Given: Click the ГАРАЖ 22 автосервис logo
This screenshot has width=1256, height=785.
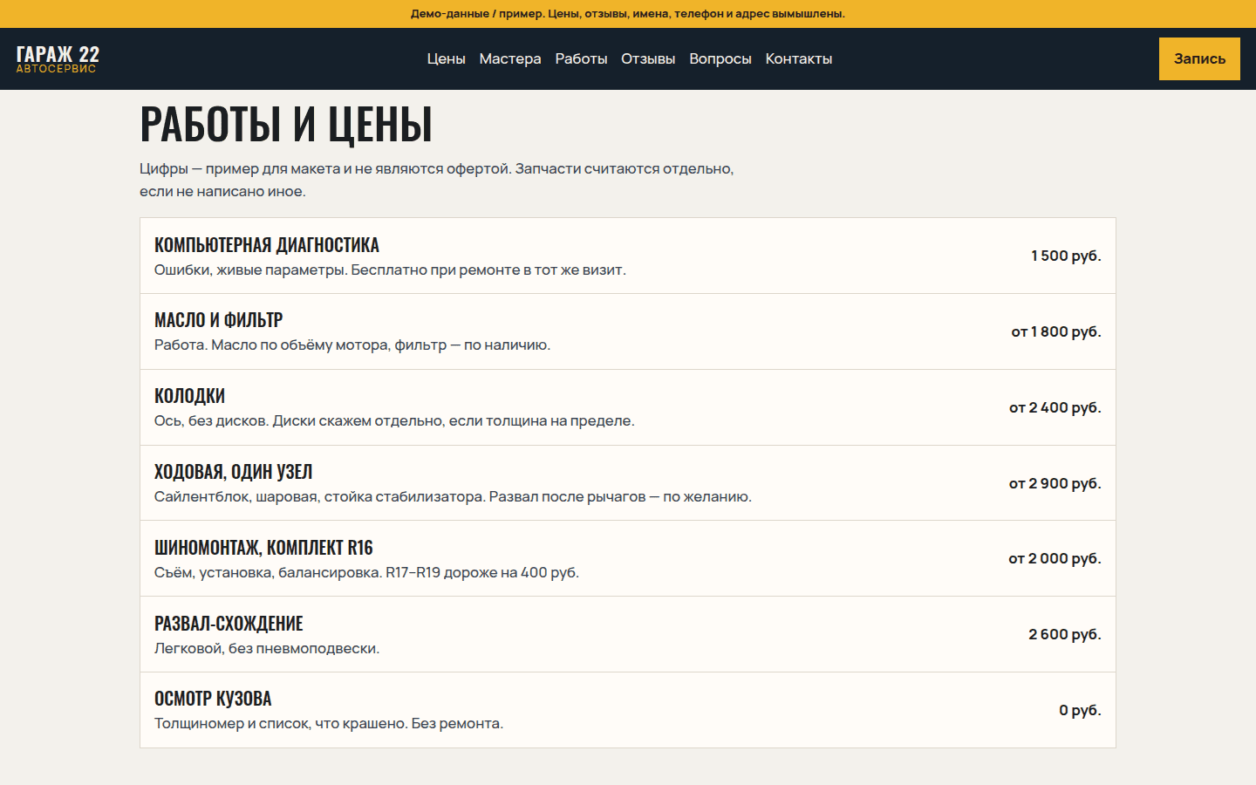Looking at the screenshot, I should click(58, 58).
